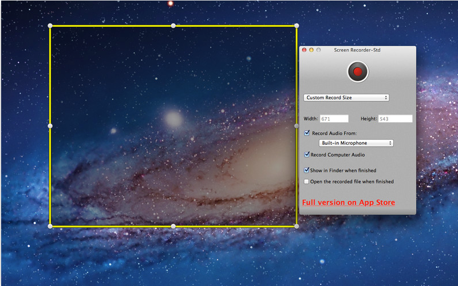Click the Height input field
This screenshot has width=458, height=286.
[395, 118]
